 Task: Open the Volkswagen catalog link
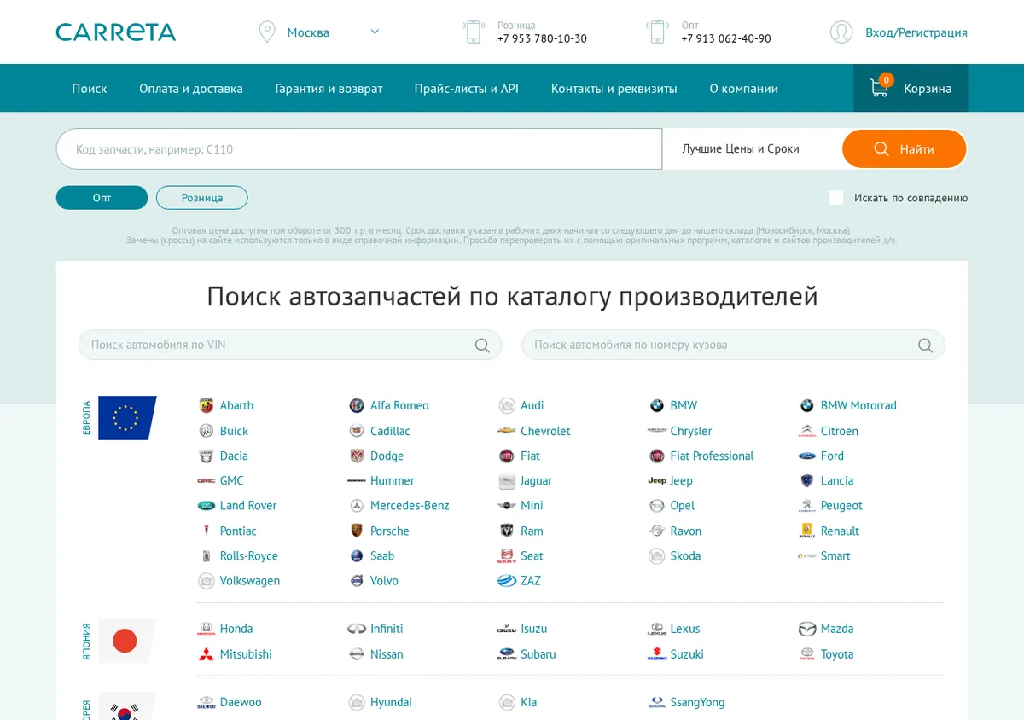[x=250, y=581]
